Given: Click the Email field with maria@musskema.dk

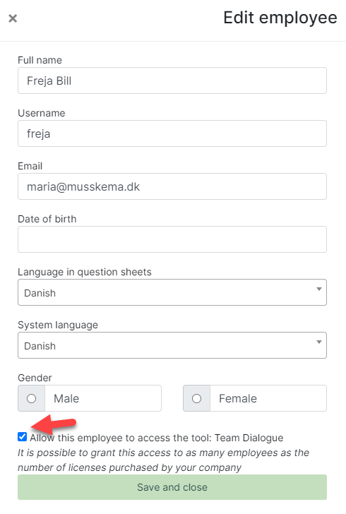Looking at the screenshot, I should click(x=172, y=186).
